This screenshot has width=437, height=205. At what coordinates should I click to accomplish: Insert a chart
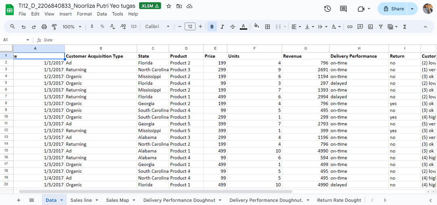click(x=370, y=27)
